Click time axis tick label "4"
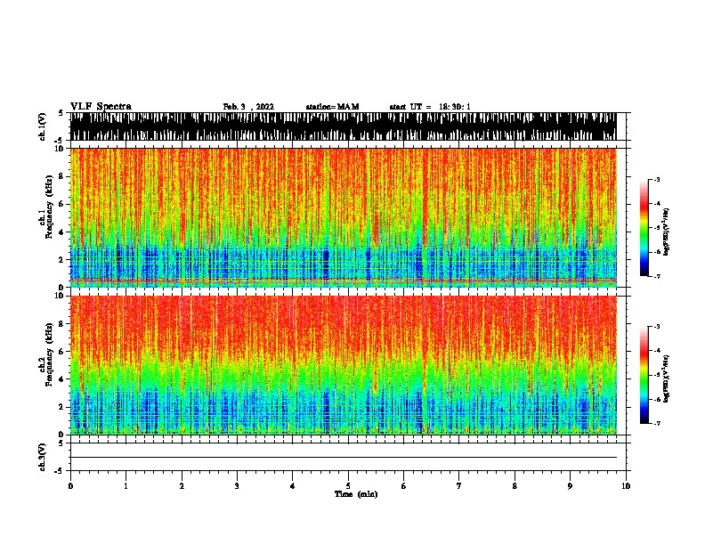The height and width of the screenshot is (545, 705). 293,486
